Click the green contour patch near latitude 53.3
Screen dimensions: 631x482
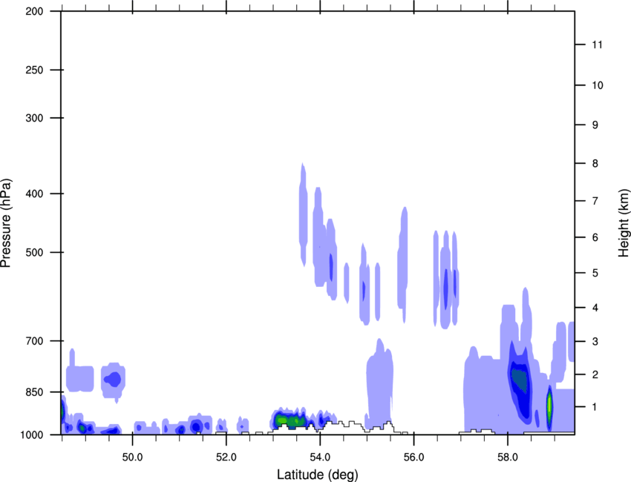coord(290,420)
